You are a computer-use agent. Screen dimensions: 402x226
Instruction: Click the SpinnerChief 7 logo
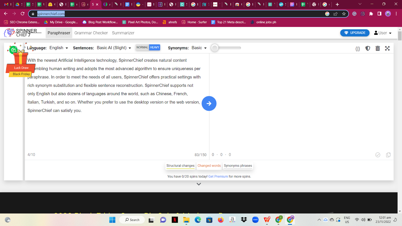pyautogui.click(x=23, y=33)
